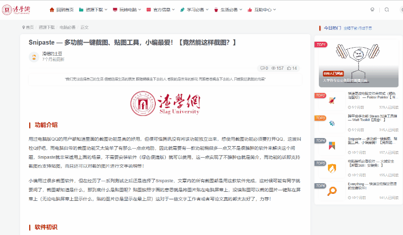Open 资源下载 in the breadcrumb trail
This screenshot has height=235, width=403.
coord(47,28)
